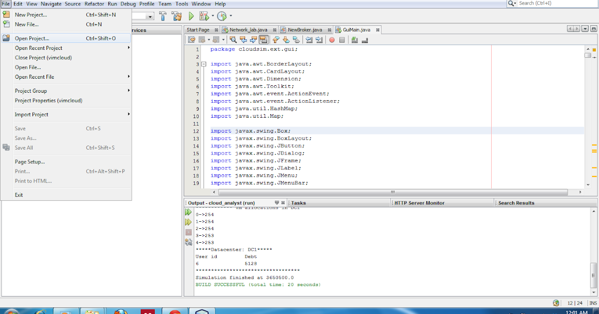Click the Comment lines icon in editor toolbar
The image size is (599, 314).
point(353,40)
